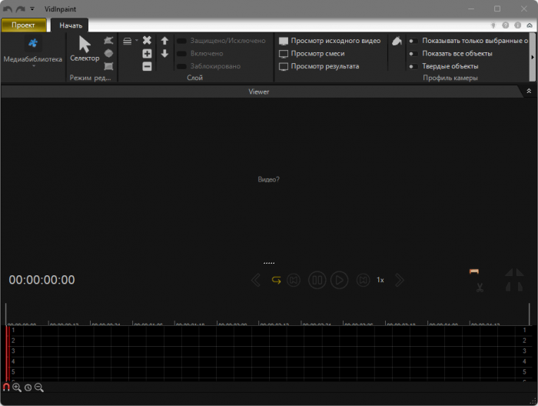Open the layer list dropdown arrow
Image resolution: width=538 pixels, height=406 pixels.
(x=137, y=40)
